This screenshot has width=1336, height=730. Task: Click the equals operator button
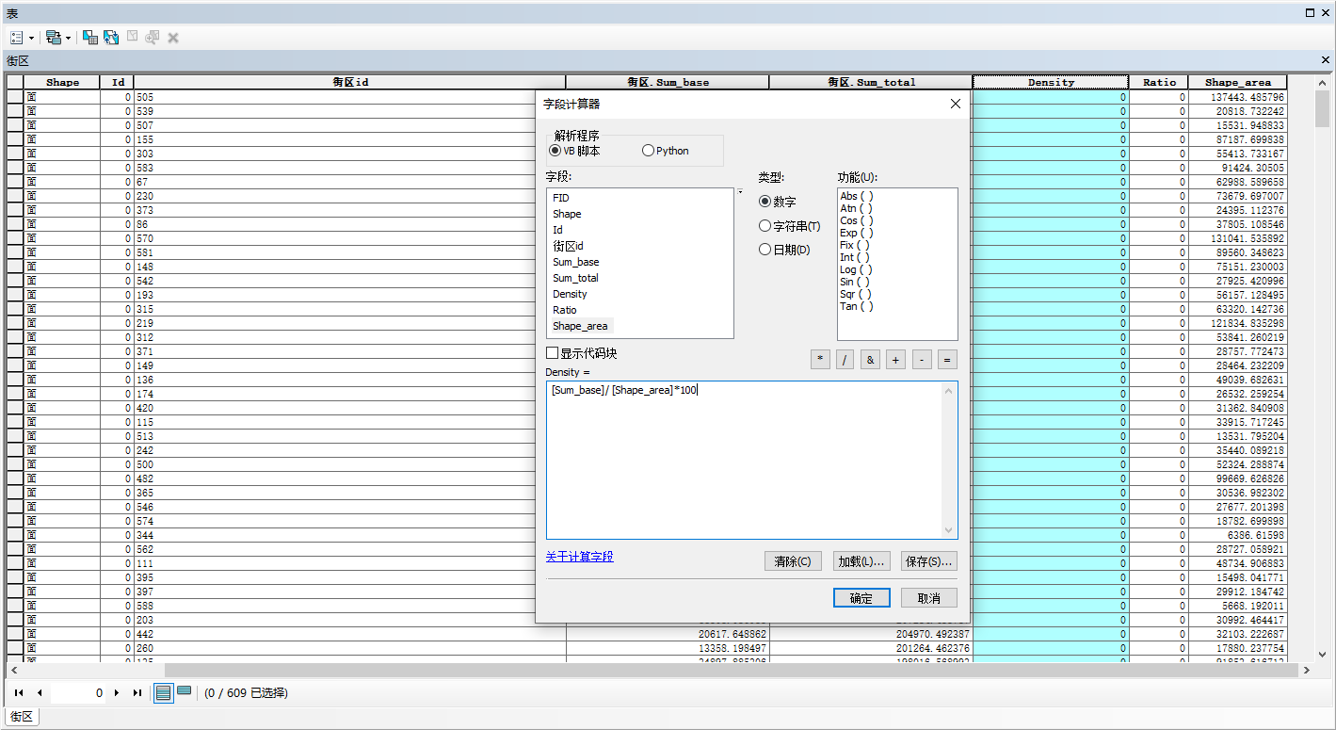pos(946,359)
